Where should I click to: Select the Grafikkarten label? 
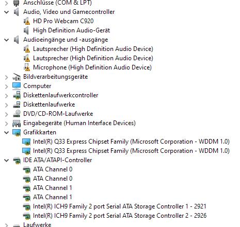[x=40, y=132]
